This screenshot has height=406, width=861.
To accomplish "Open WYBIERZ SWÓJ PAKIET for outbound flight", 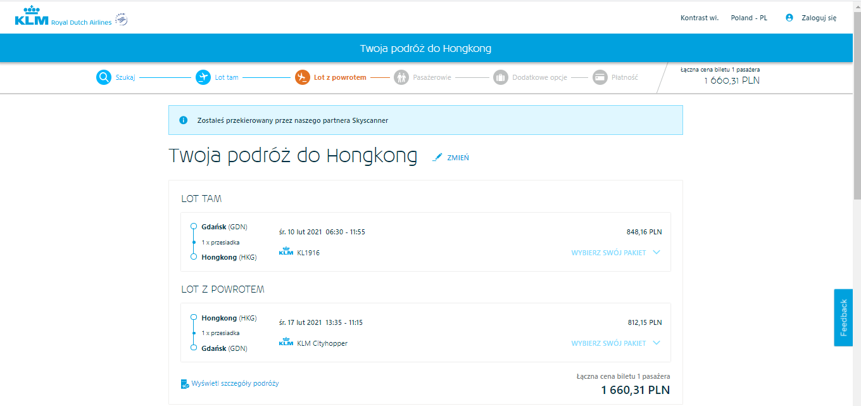I will point(608,253).
